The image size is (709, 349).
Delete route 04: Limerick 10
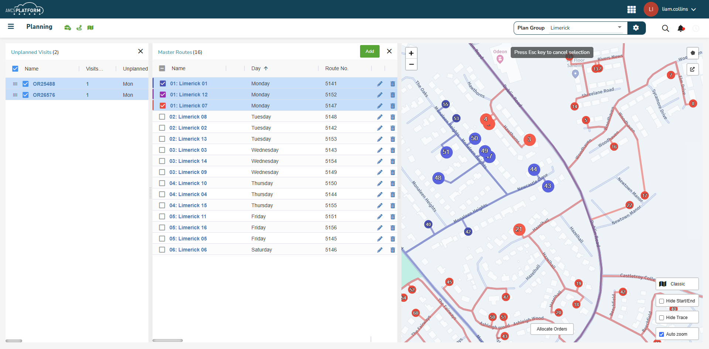point(393,184)
